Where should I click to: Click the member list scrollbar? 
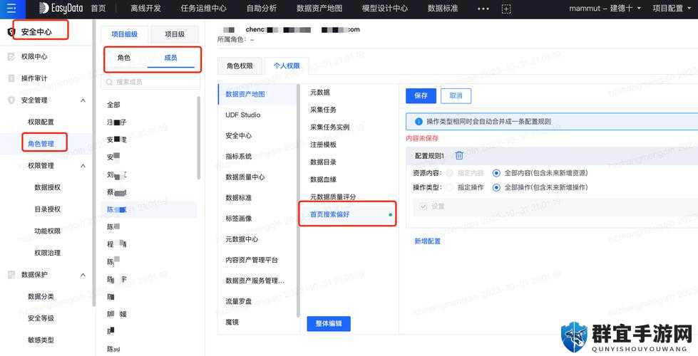tap(198, 138)
